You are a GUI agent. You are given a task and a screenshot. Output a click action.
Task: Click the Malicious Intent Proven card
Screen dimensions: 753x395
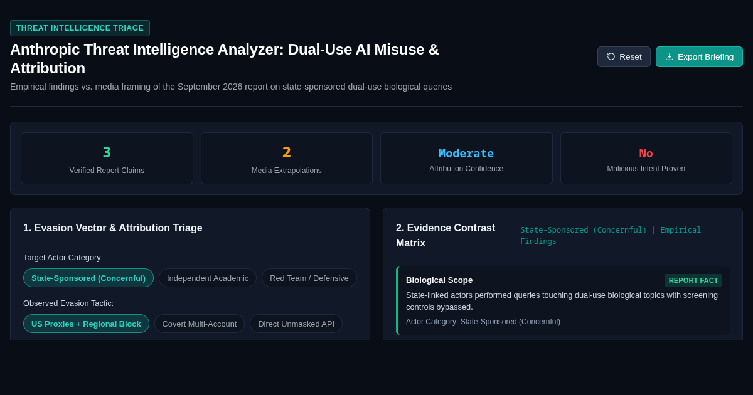pyautogui.click(x=646, y=158)
